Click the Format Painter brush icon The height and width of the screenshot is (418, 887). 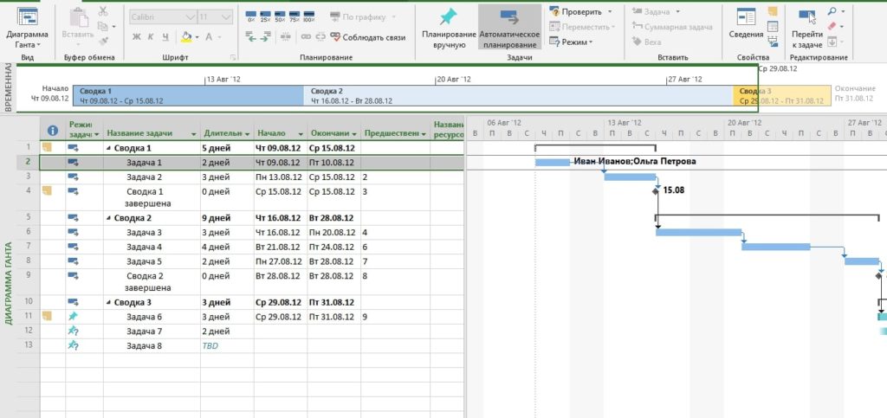click(x=102, y=41)
